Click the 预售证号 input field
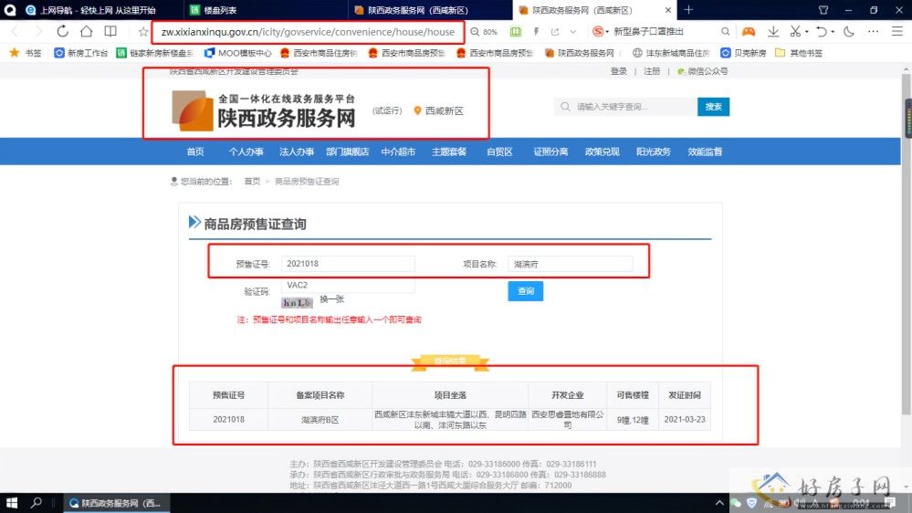This screenshot has height=513, width=912. tap(348, 264)
